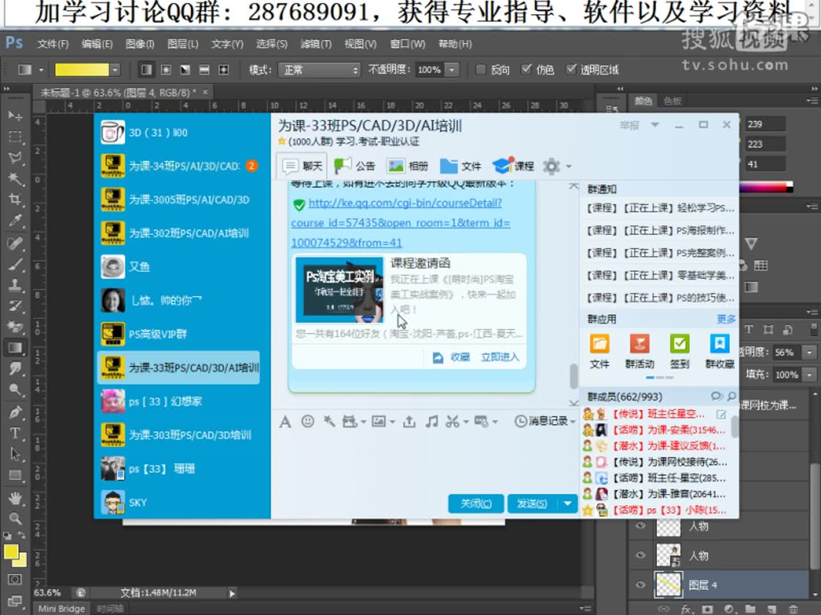Image resolution: width=821 pixels, height=615 pixels.
Task: Select the Pen tool
Action: [x=15, y=412]
